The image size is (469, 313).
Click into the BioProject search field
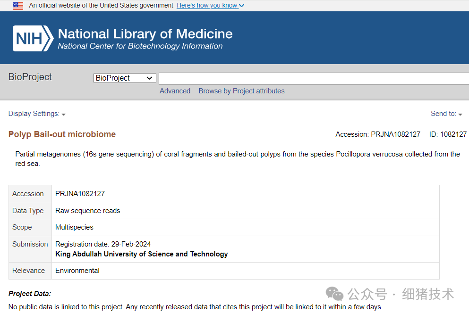tap(312, 78)
